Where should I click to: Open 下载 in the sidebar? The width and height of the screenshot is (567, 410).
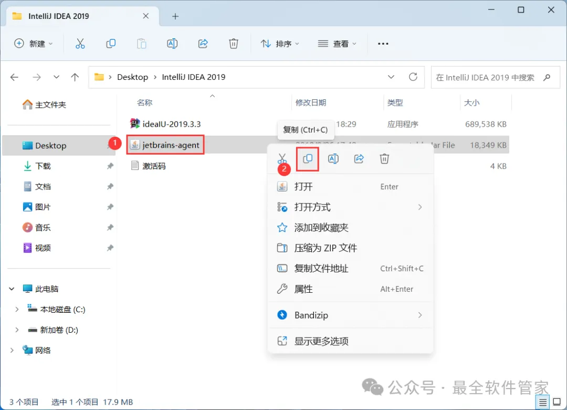pos(37,166)
